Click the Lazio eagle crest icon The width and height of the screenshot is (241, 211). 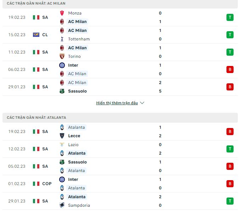pos(62,145)
